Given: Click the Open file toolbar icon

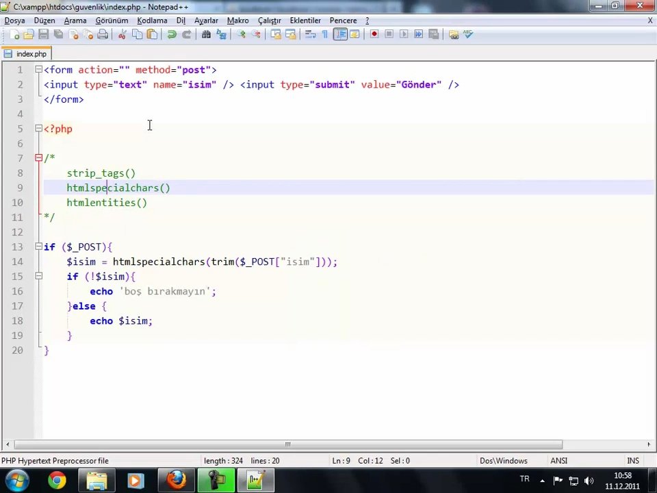Looking at the screenshot, I should 29,34.
